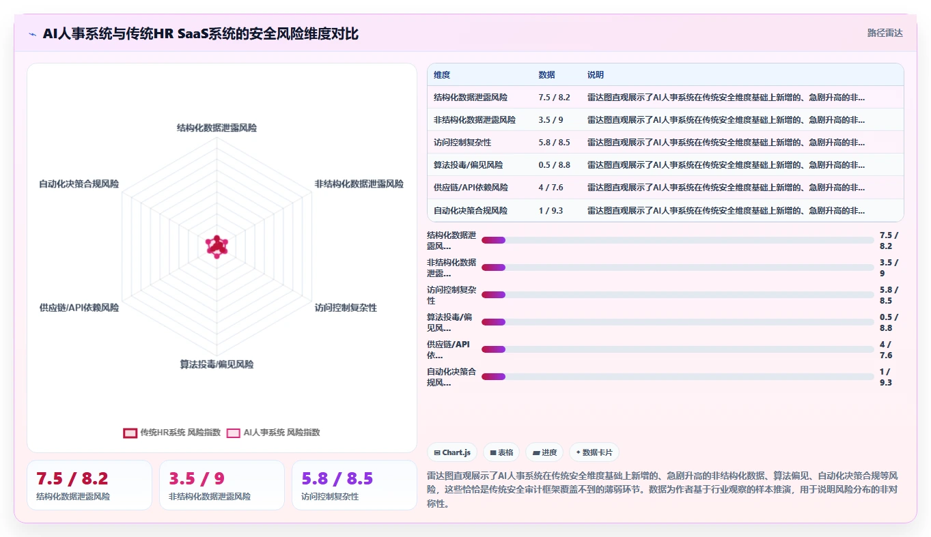Click the 7.5 / 8.2 table cell
The image size is (931, 537).
[x=554, y=98]
